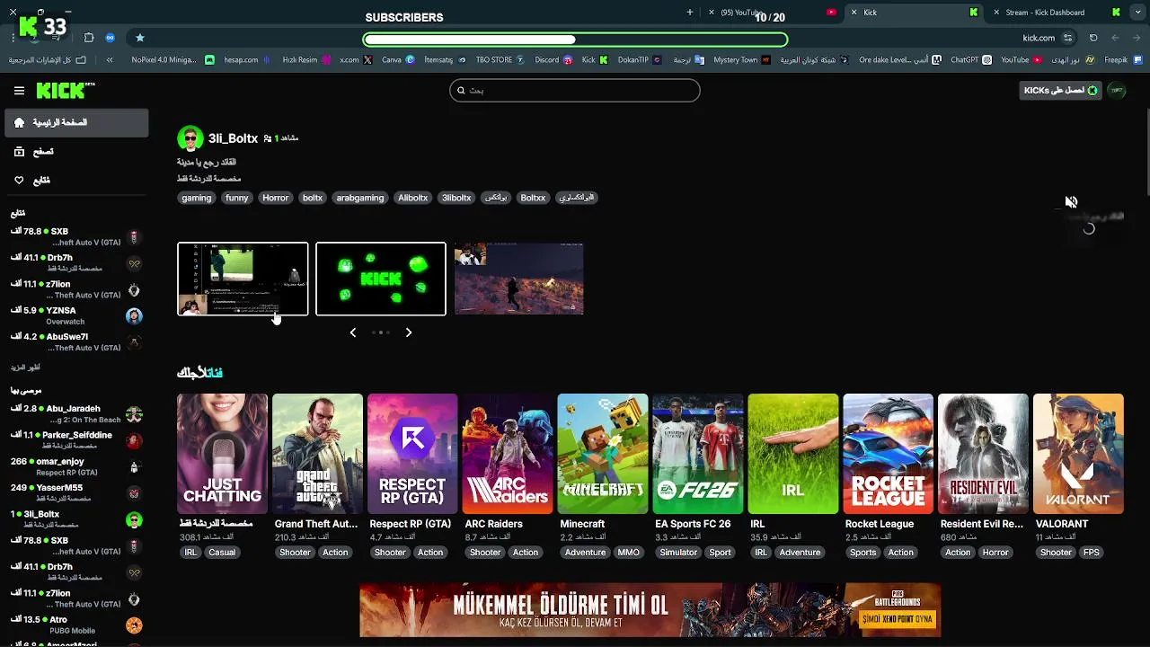Image resolution: width=1150 pixels, height=647 pixels.
Task: Open the Just Chatting category card
Action: tap(222, 454)
